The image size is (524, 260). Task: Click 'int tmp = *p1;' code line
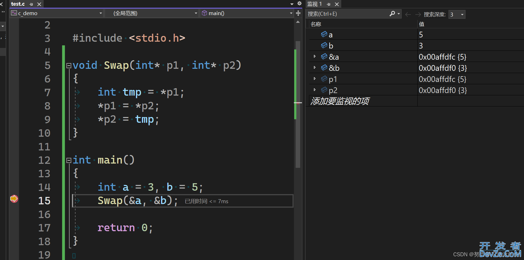tap(141, 92)
